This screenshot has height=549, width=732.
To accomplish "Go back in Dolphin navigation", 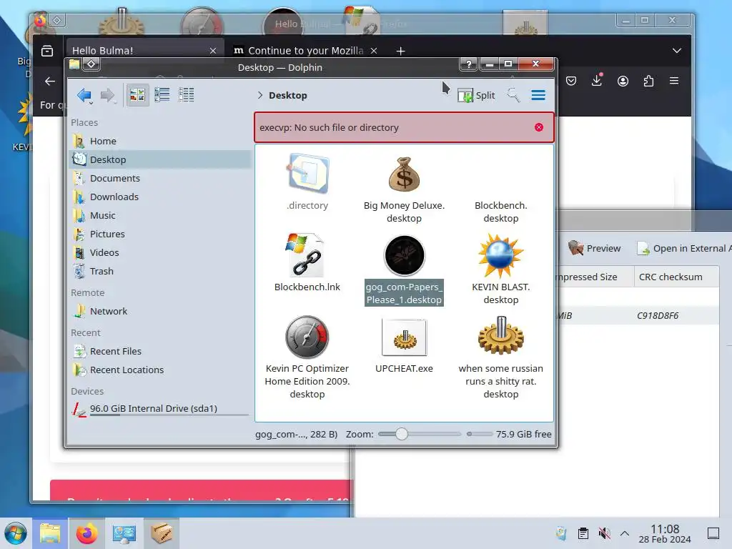I will point(84,95).
